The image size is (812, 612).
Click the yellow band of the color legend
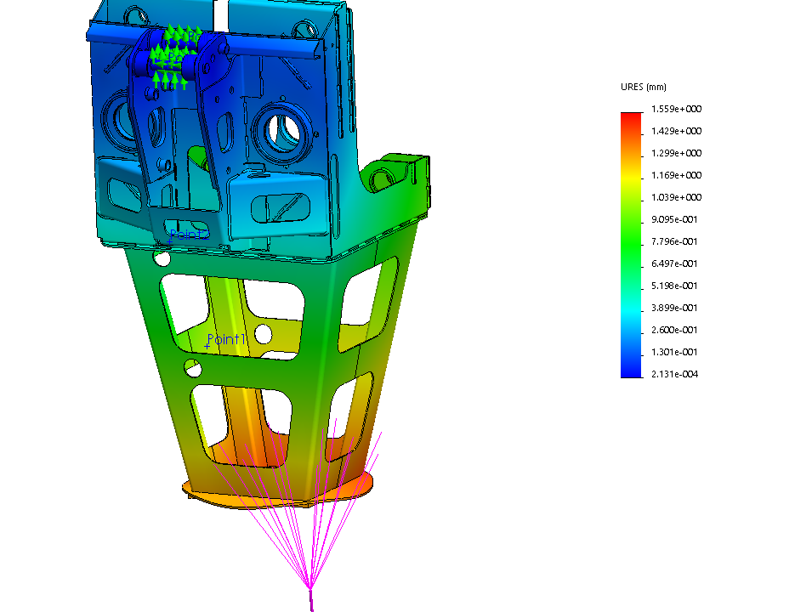(632, 176)
